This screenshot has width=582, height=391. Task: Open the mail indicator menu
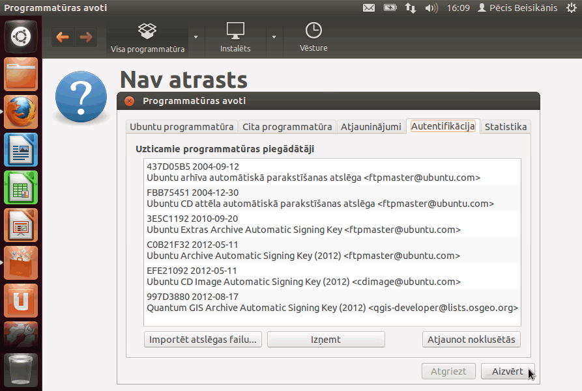369,8
